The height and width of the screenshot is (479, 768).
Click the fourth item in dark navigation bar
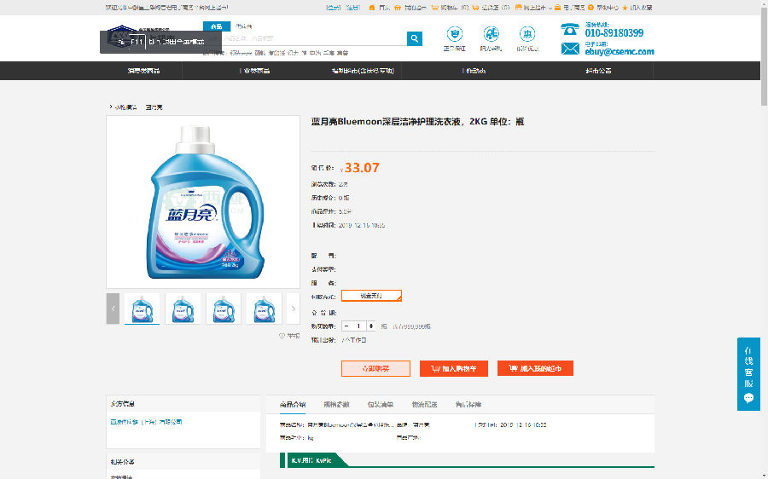[x=474, y=71]
